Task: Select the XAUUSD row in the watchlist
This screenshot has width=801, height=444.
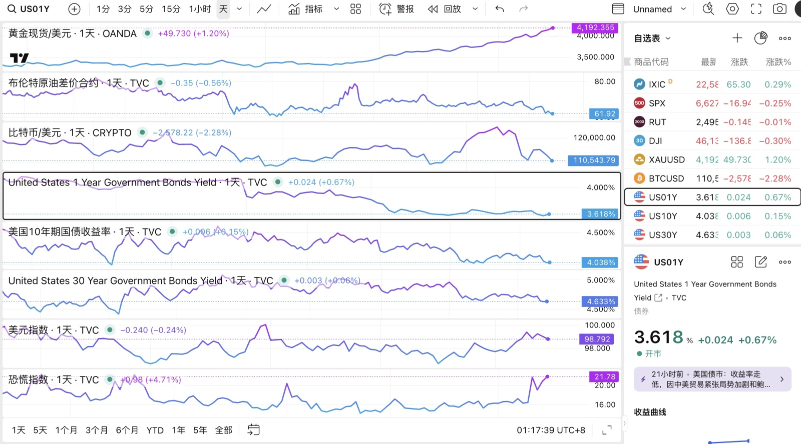Action: click(x=712, y=159)
